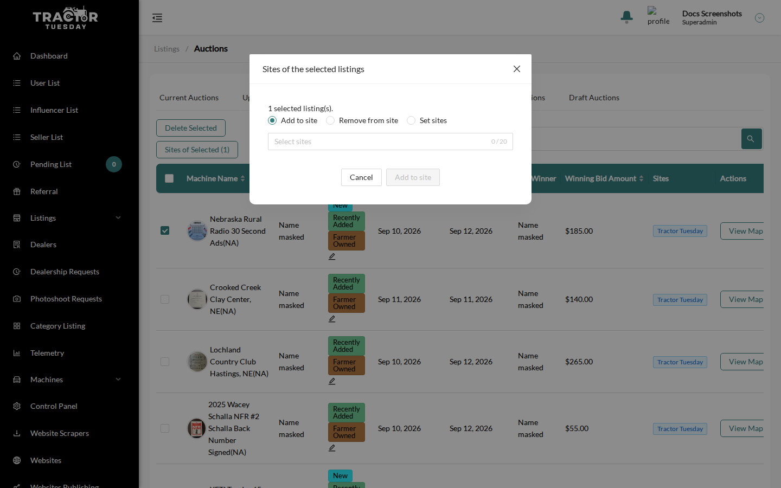This screenshot has height=488, width=781.
Task: Click edit pencil for Lochland Country Club row
Action: click(x=332, y=381)
